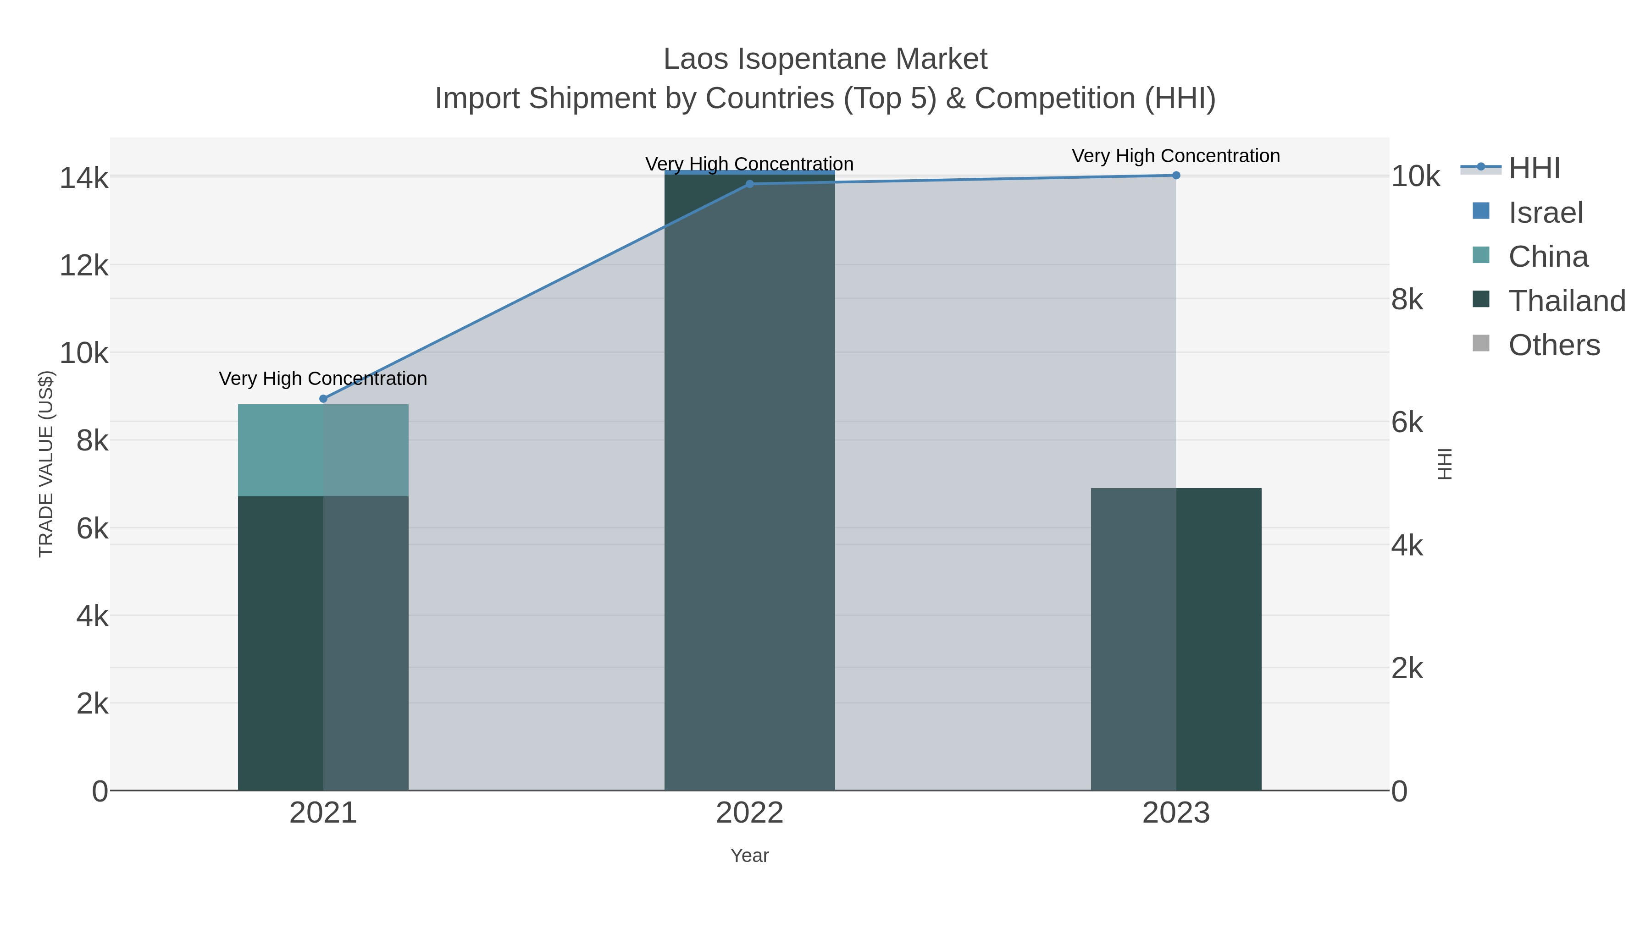Click the 2021 Thailand bar segment

point(323,643)
